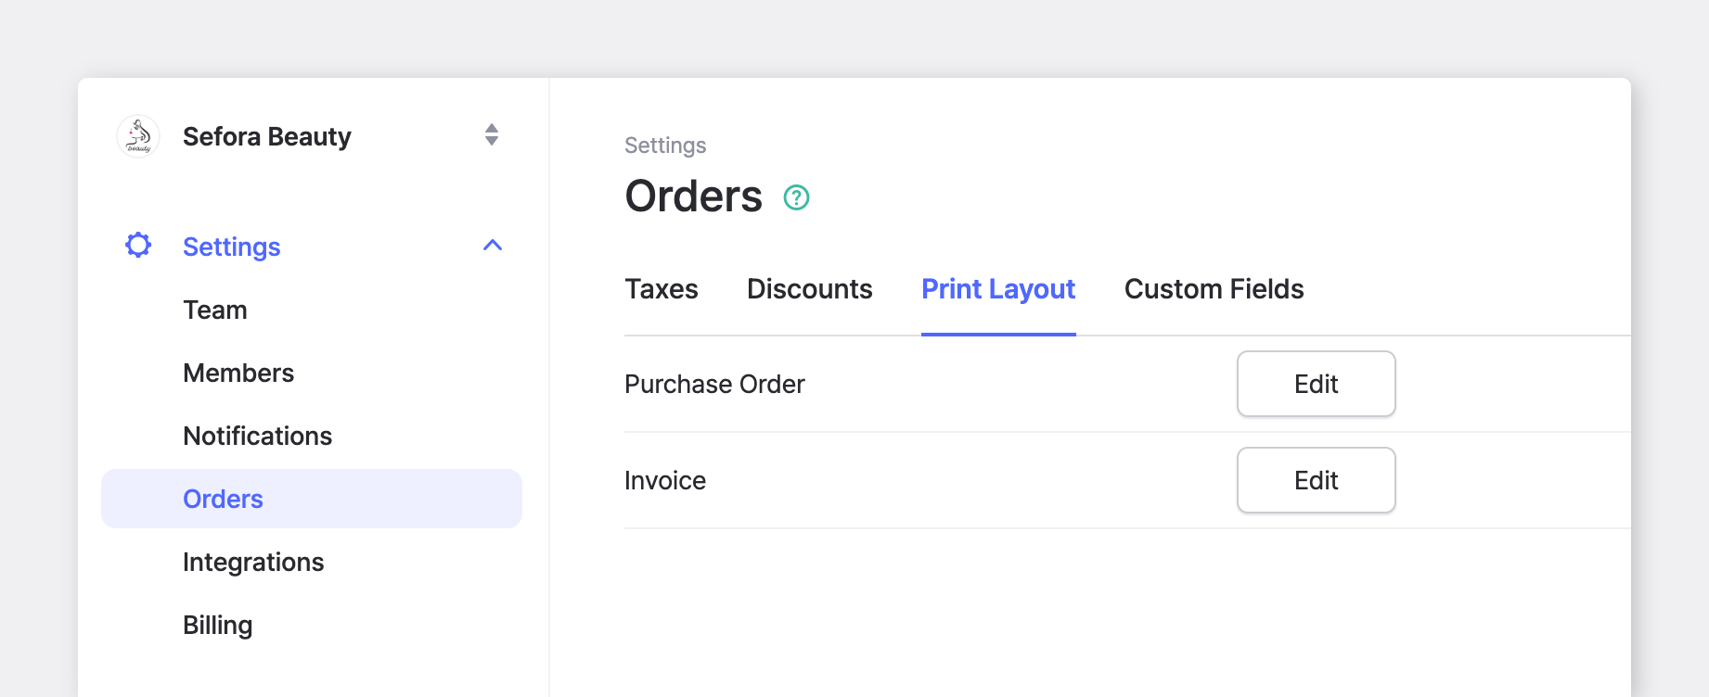Click the Sefora Beauty logo avatar
Screen dimensions: 1709x697
[x=138, y=136]
